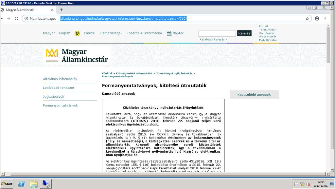Toggle the yellow accessibility icon

77,33
